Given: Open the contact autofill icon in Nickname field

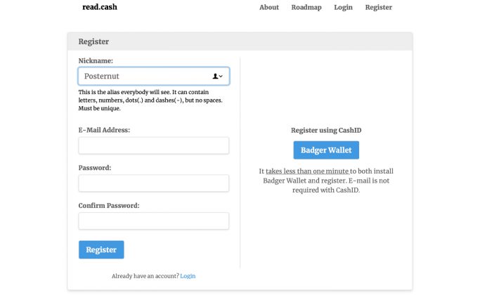Looking at the screenshot, I should point(217,76).
